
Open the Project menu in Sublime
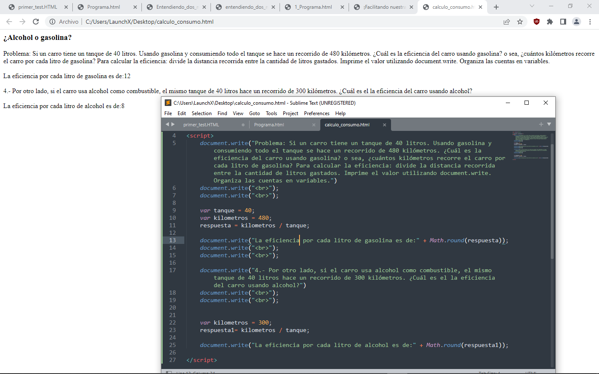(x=291, y=113)
